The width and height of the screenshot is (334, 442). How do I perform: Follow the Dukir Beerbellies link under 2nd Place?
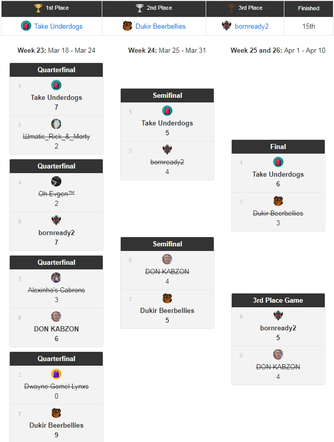[161, 26]
